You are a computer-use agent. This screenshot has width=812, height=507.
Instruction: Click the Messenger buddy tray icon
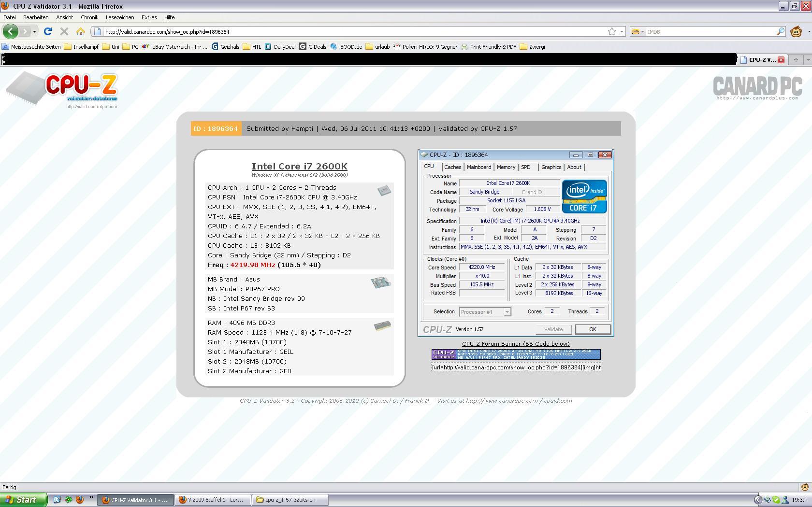point(785,500)
